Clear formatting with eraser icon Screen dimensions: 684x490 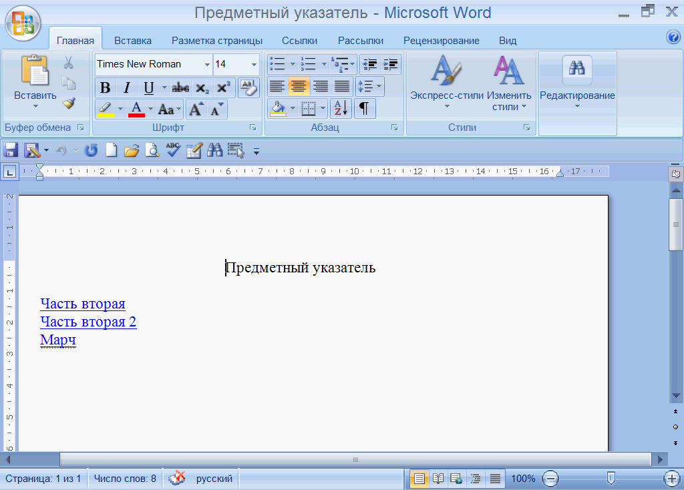pyautogui.click(x=248, y=87)
